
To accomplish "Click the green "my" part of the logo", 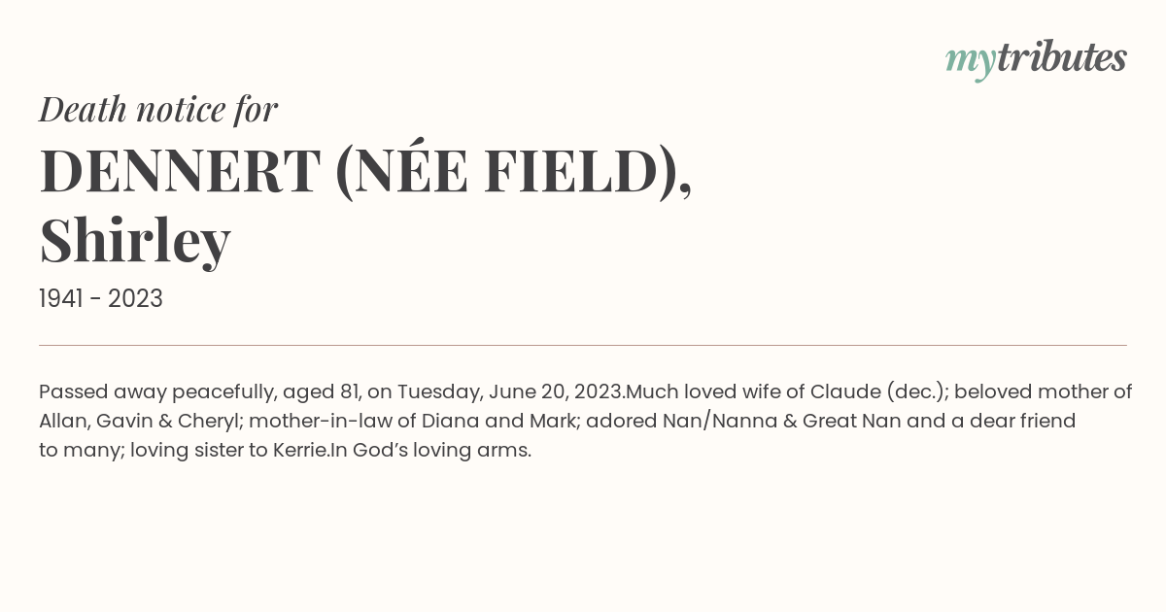I will [970, 63].
